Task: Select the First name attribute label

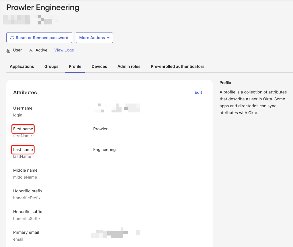Action: pyautogui.click(x=23, y=129)
